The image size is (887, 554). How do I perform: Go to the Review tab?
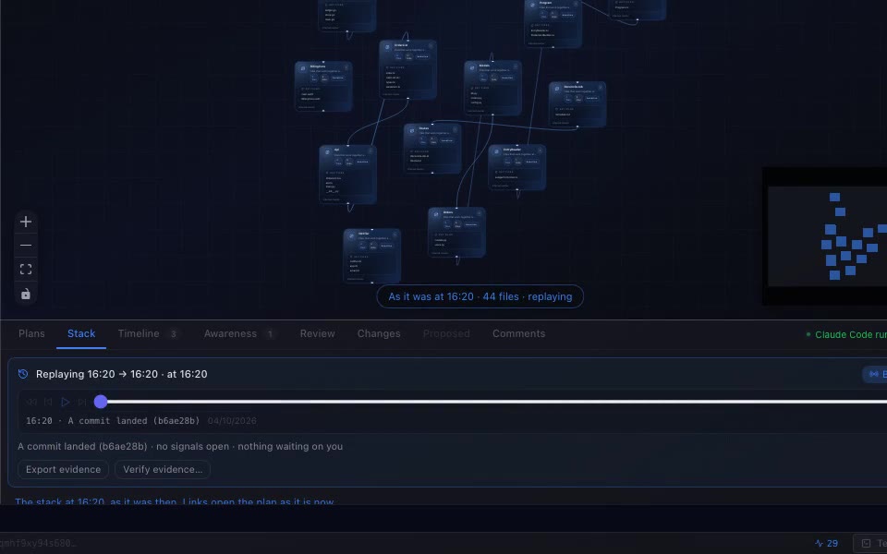[317, 333]
